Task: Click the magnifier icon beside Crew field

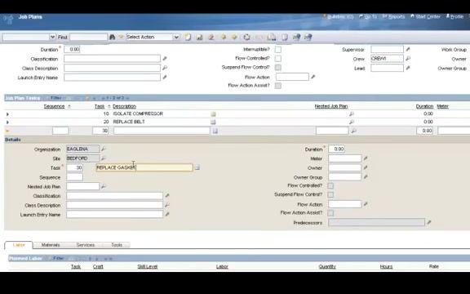Action: 408,59
